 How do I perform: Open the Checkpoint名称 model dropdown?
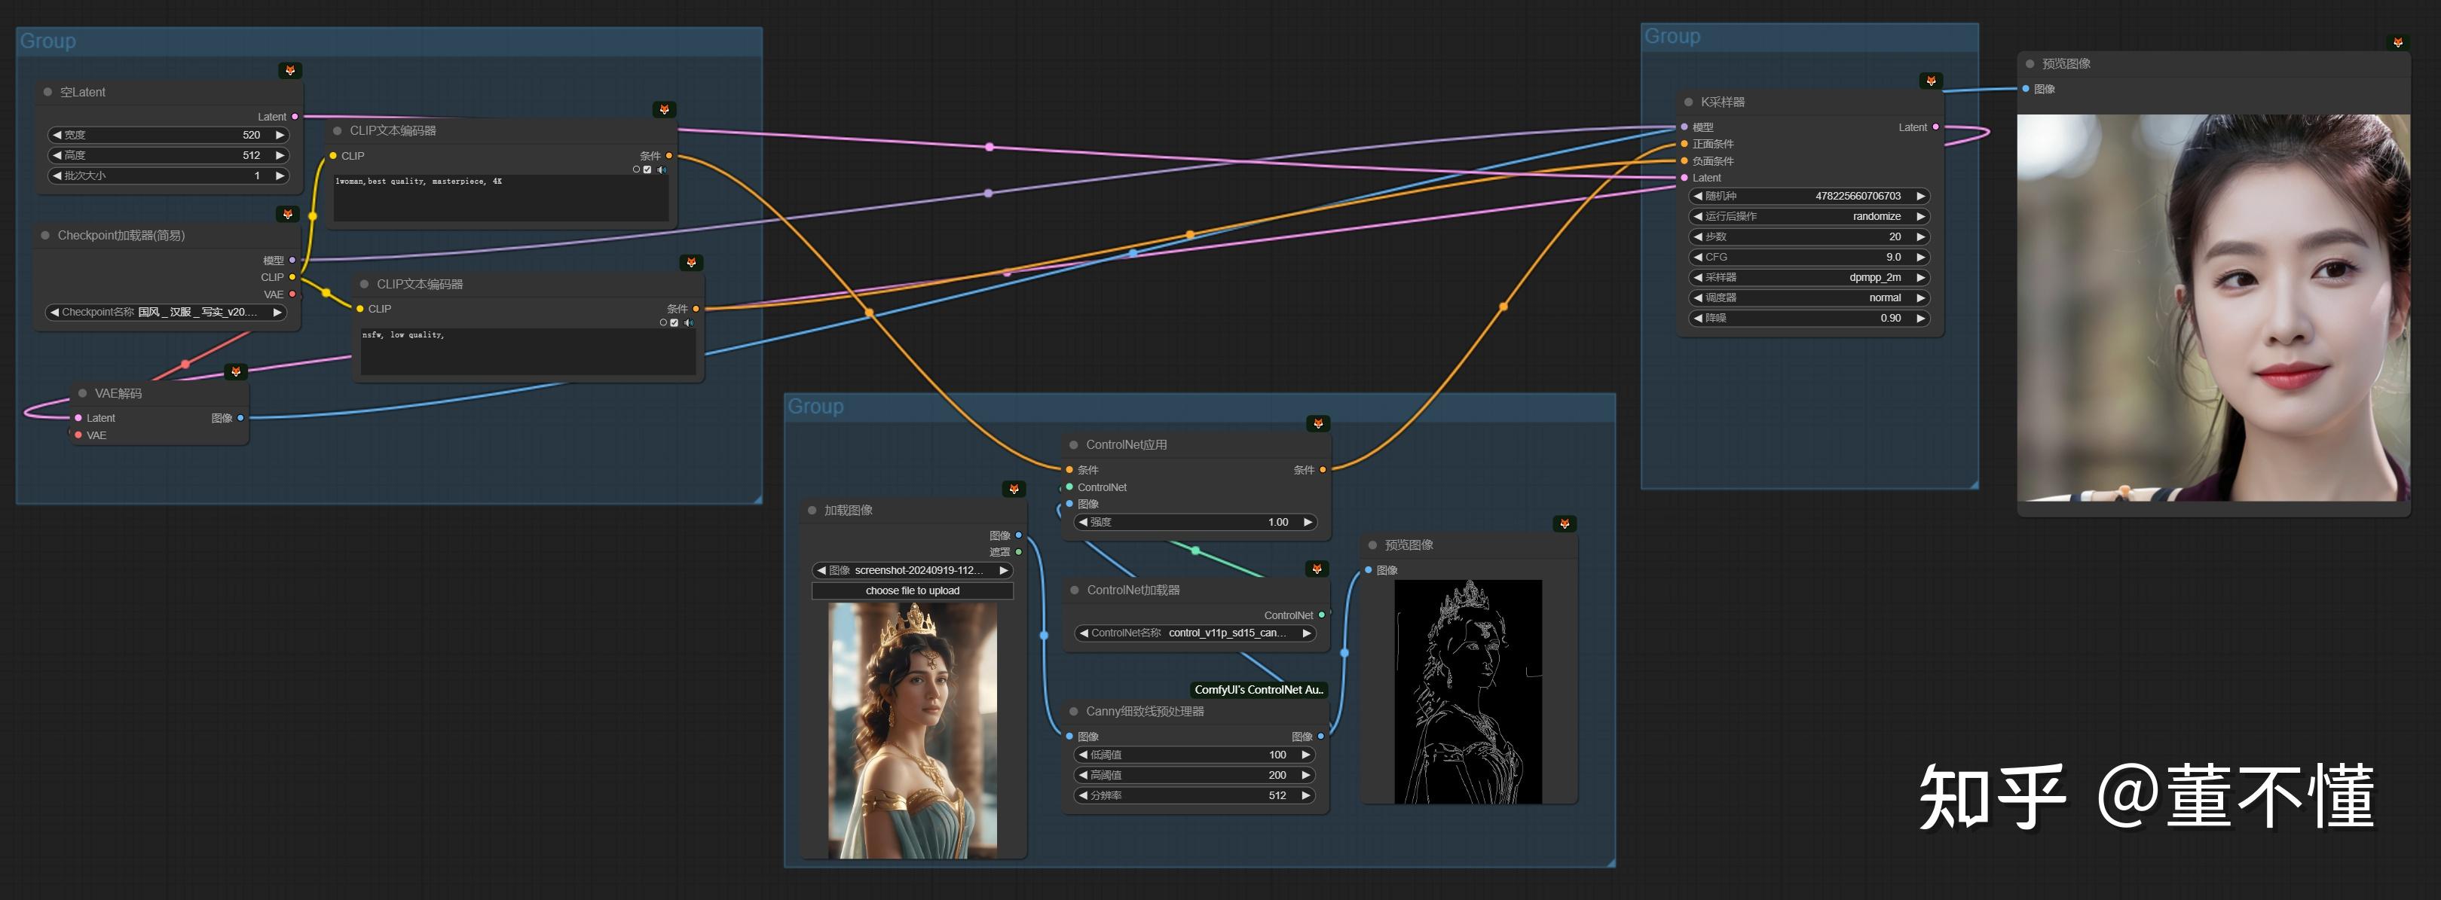tap(167, 312)
